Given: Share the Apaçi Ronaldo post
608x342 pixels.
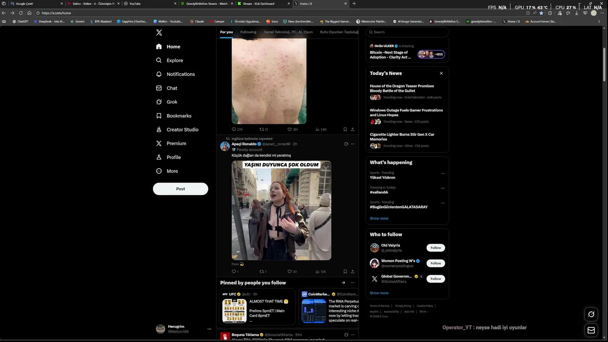Looking at the screenshot, I should (x=352, y=272).
